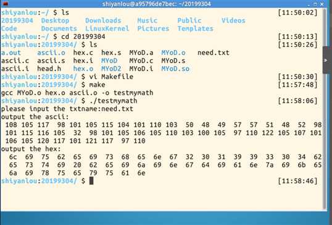This screenshot has width=332, height=225.
Task: Click the hex.s file name
Action: 111,53
